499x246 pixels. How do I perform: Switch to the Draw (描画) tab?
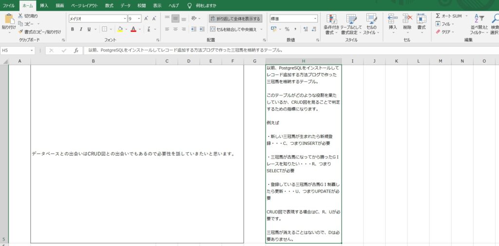click(x=59, y=5)
